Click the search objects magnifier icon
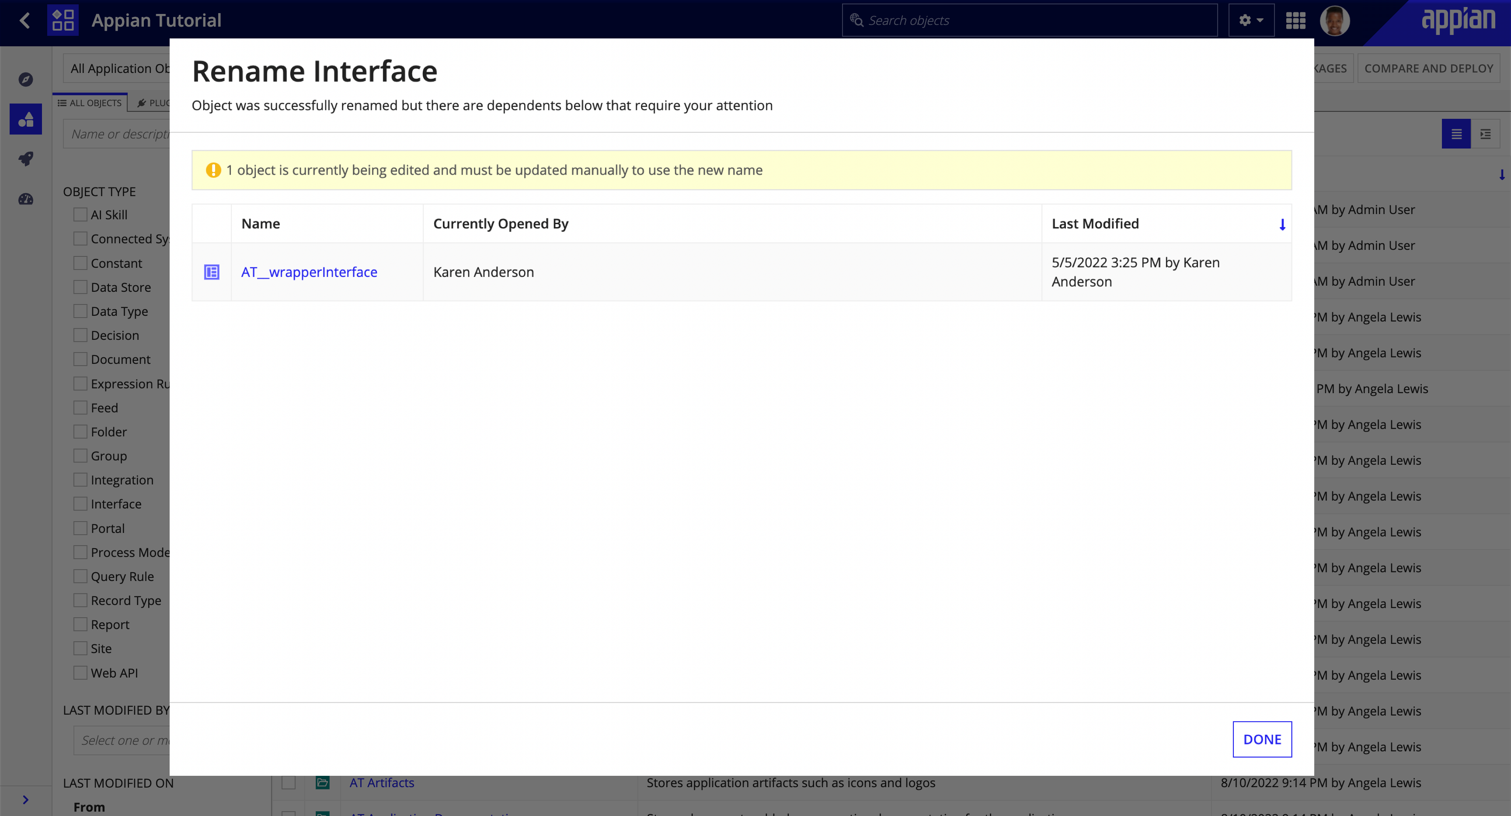The width and height of the screenshot is (1511, 816). pyautogui.click(x=856, y=21)
